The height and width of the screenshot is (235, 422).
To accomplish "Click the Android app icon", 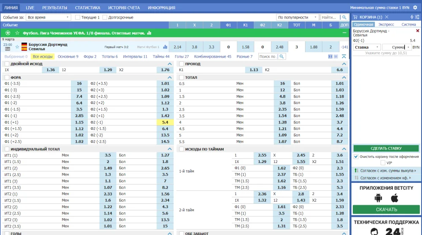I will point(378,198).
